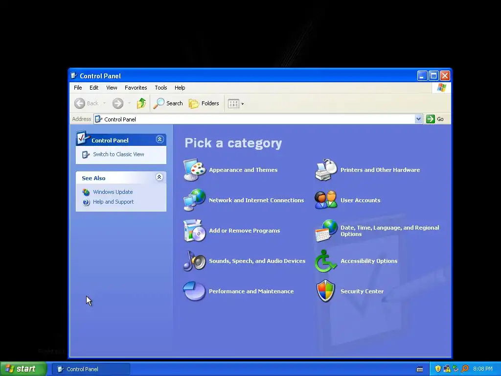
Task: Open Printers and Other Hardware text link
Action: tap(380, 170)
